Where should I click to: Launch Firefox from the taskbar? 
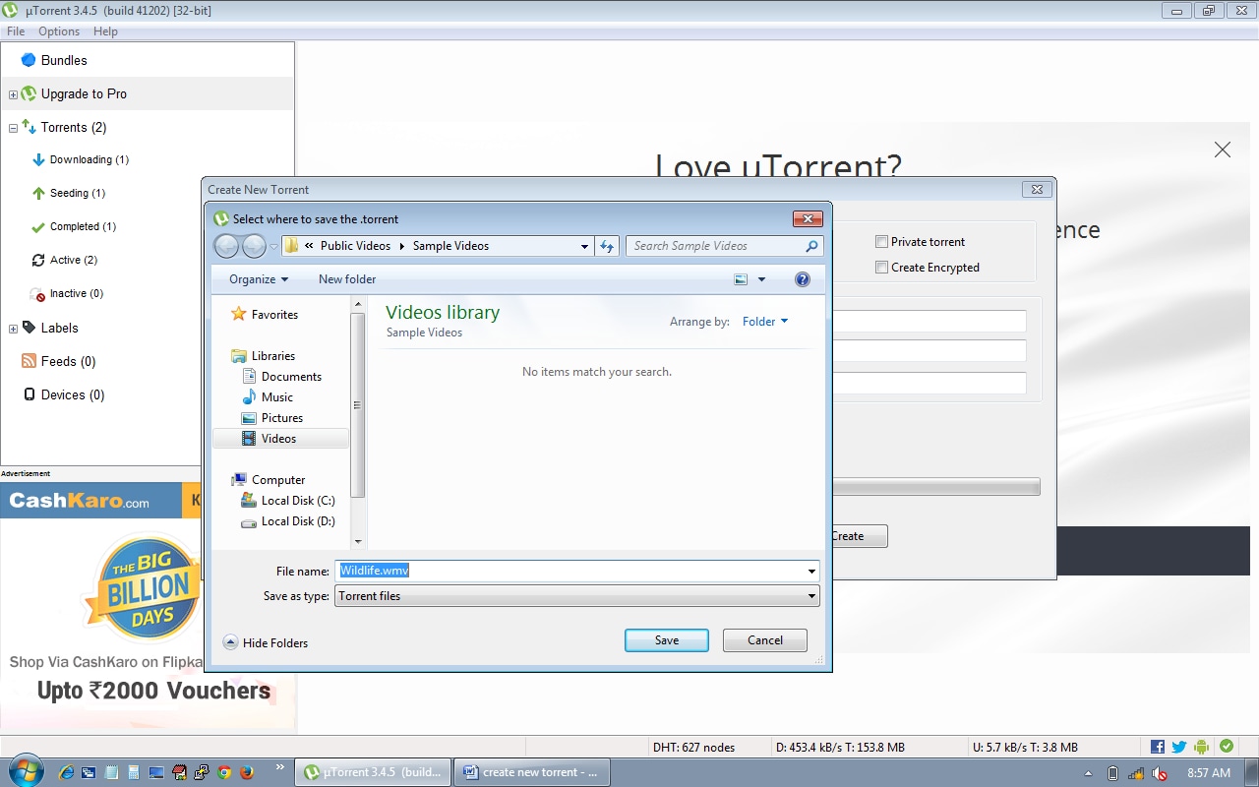click(x=247, y=772)
